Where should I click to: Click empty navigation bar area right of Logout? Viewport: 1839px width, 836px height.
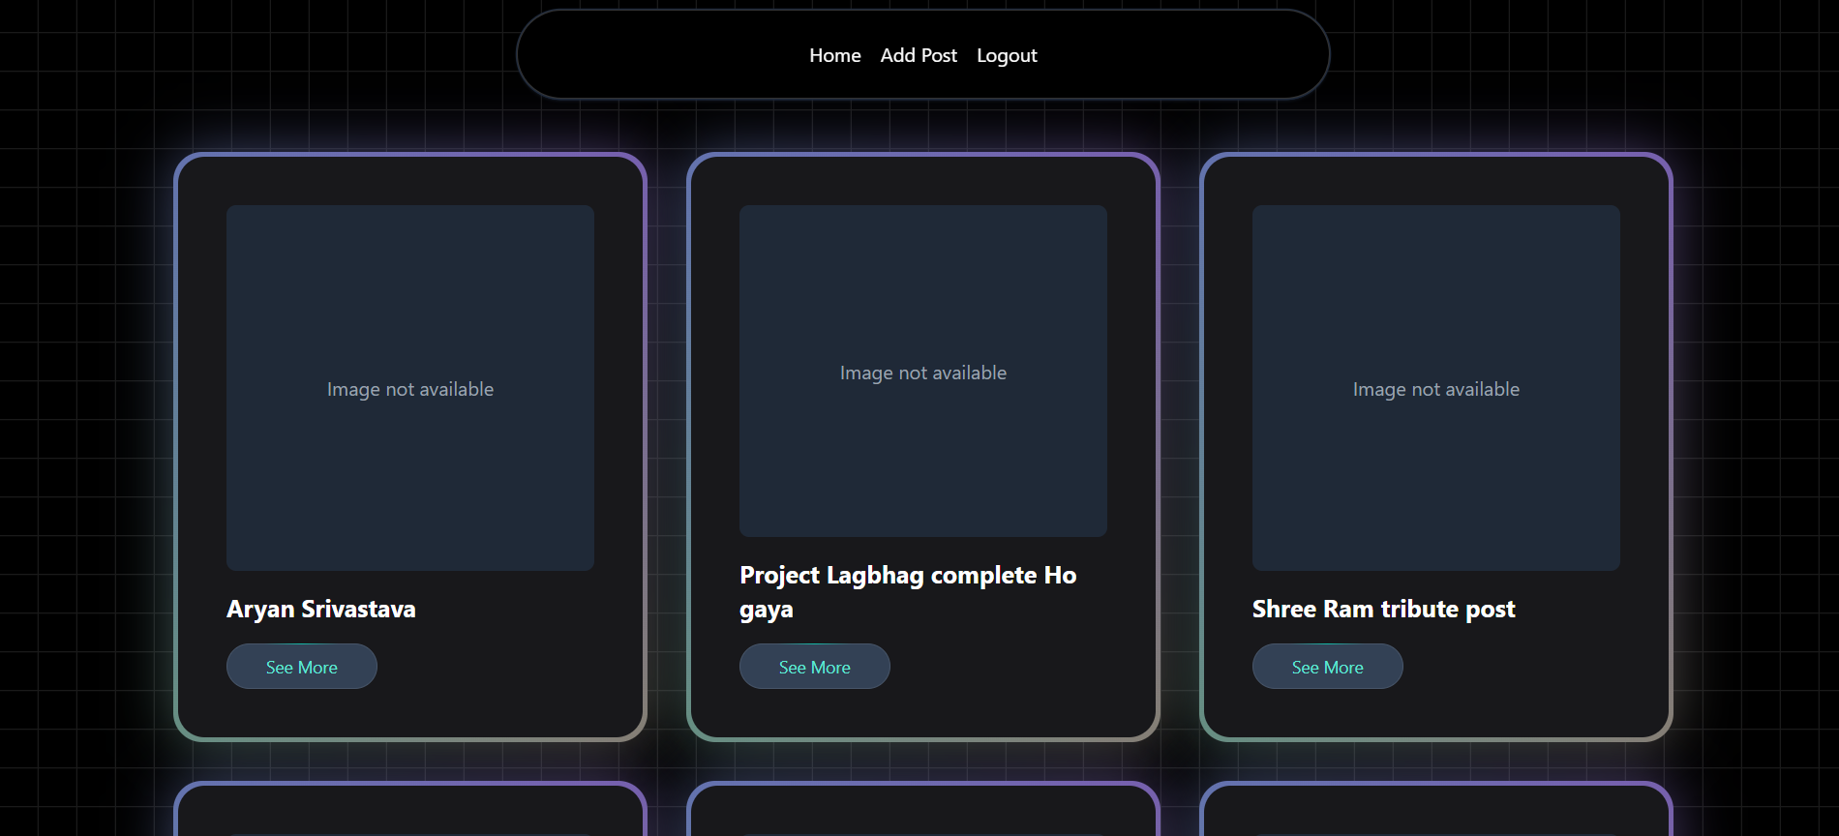click(x=1181, y=55)
